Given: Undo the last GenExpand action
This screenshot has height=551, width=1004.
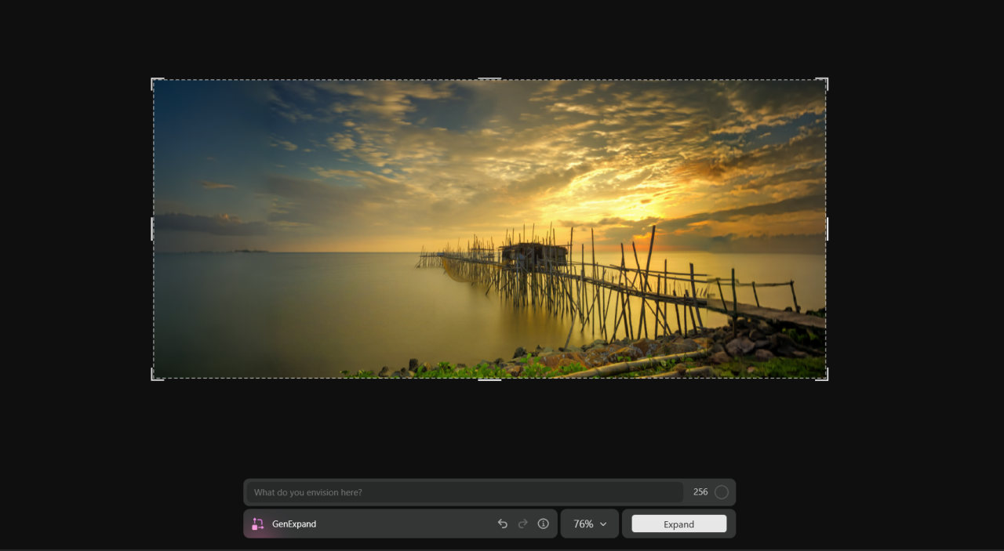Looking at the screenshot, I should tap(503, 524).
